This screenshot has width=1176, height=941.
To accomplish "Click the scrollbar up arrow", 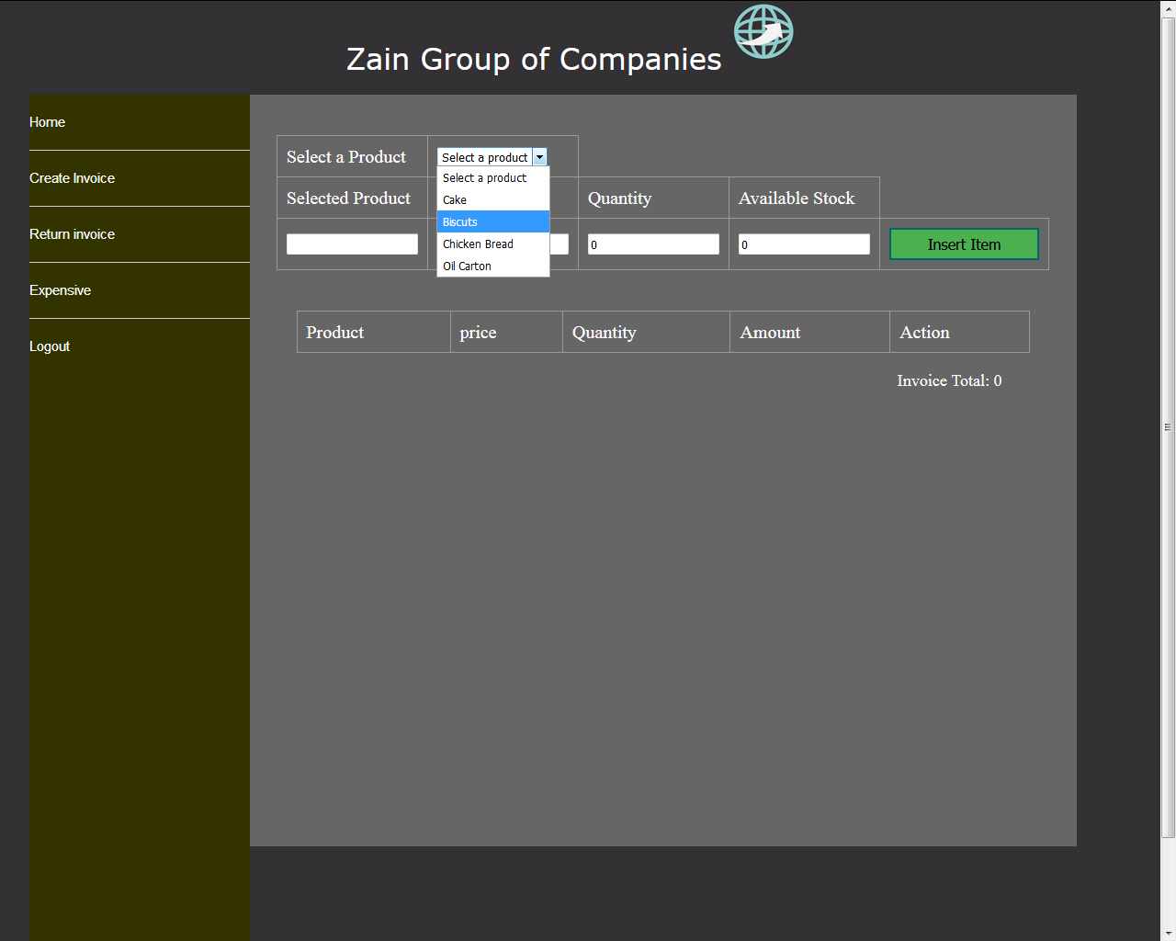I will (1169, 8).
